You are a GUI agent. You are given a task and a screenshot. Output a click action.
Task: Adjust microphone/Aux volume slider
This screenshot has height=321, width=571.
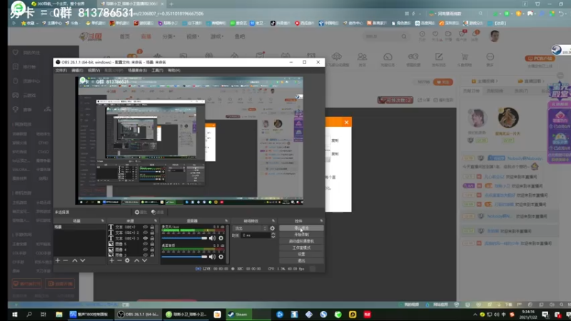(x=184, y=238)
